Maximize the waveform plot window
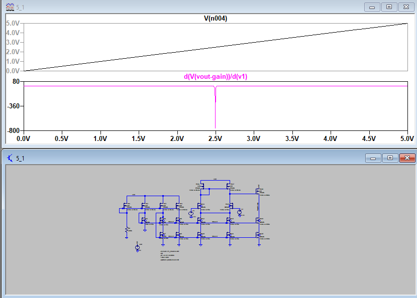 click(389, 7)
